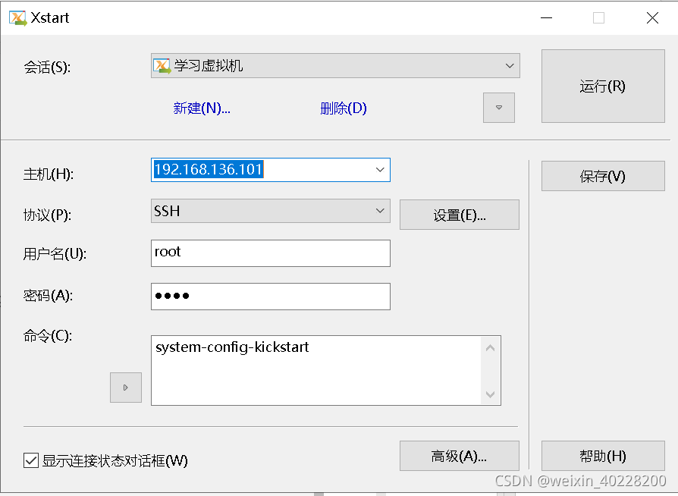
Task: Click the 新建(N)... link
Action: (x=202, y=108)
